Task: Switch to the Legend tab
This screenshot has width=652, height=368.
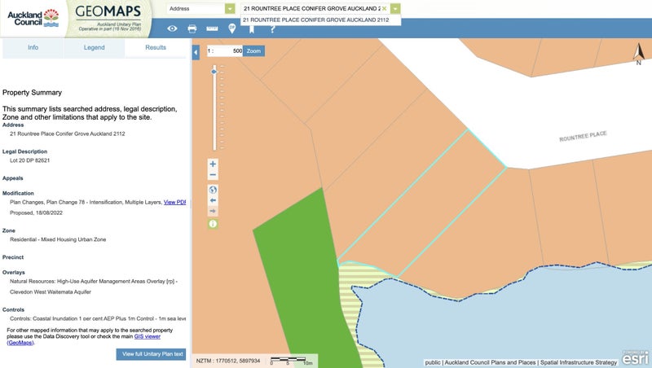Action: pyautogui.click(x=94, y=48)
